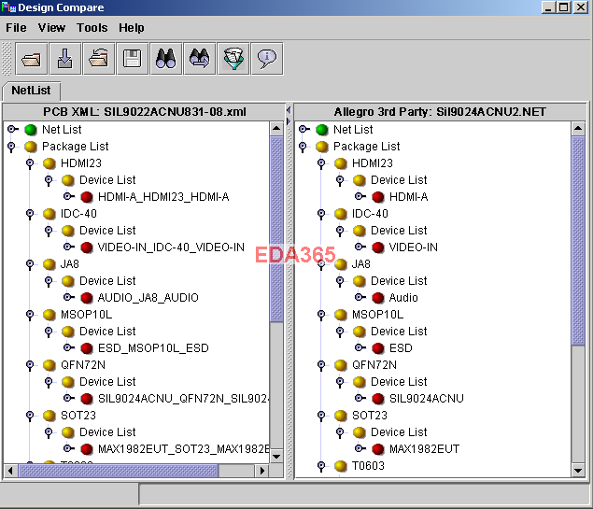The height and width of the screenshot is (509, 593).
Task: Click right panel scroll down arrow
Action: click(578, 471)
